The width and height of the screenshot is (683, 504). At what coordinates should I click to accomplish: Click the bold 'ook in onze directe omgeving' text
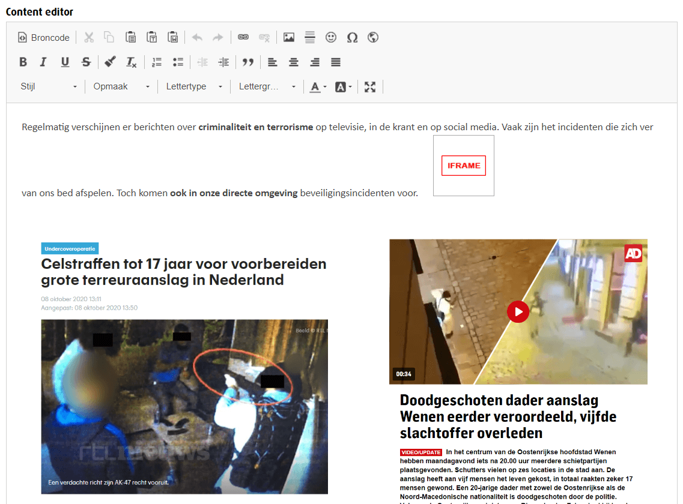[234, 193]
